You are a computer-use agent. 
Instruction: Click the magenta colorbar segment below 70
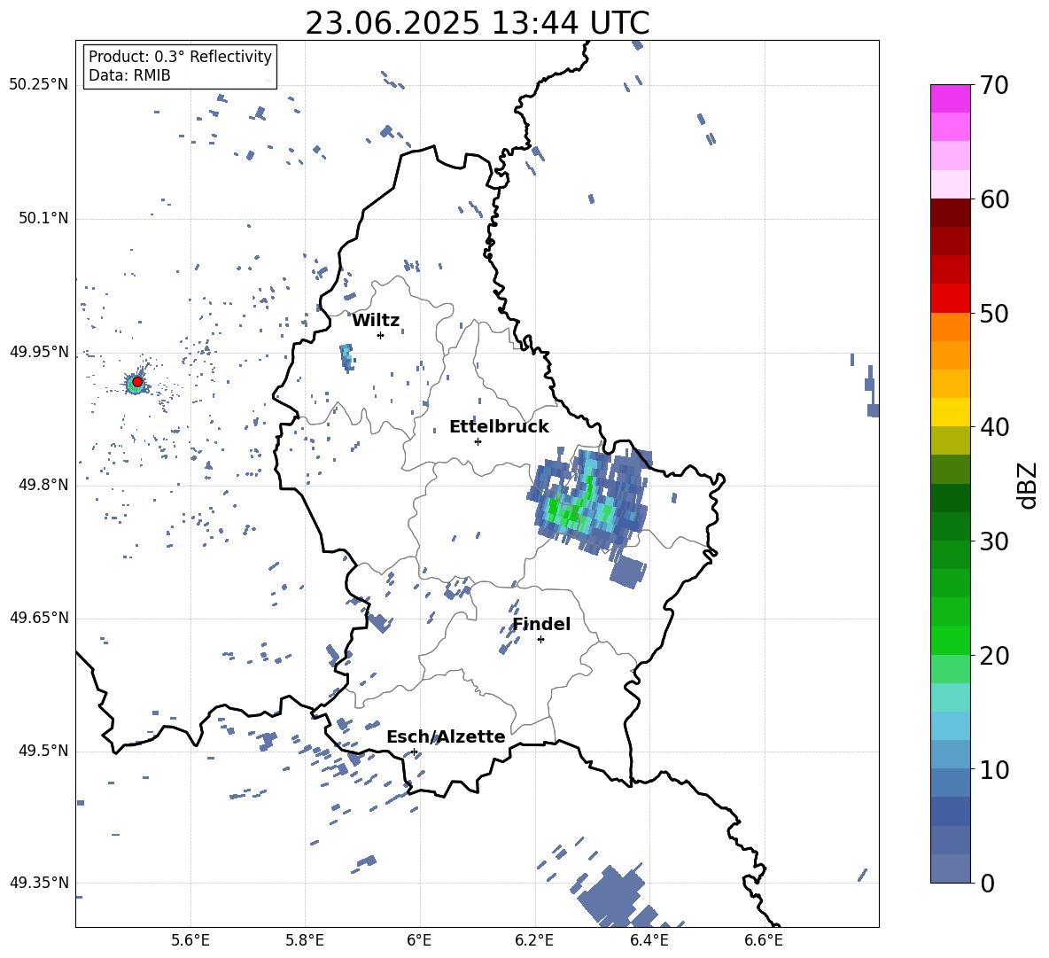950,98
